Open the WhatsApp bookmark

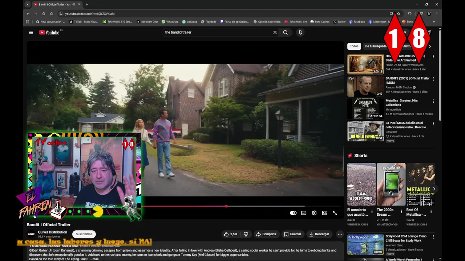click(170, 22)
